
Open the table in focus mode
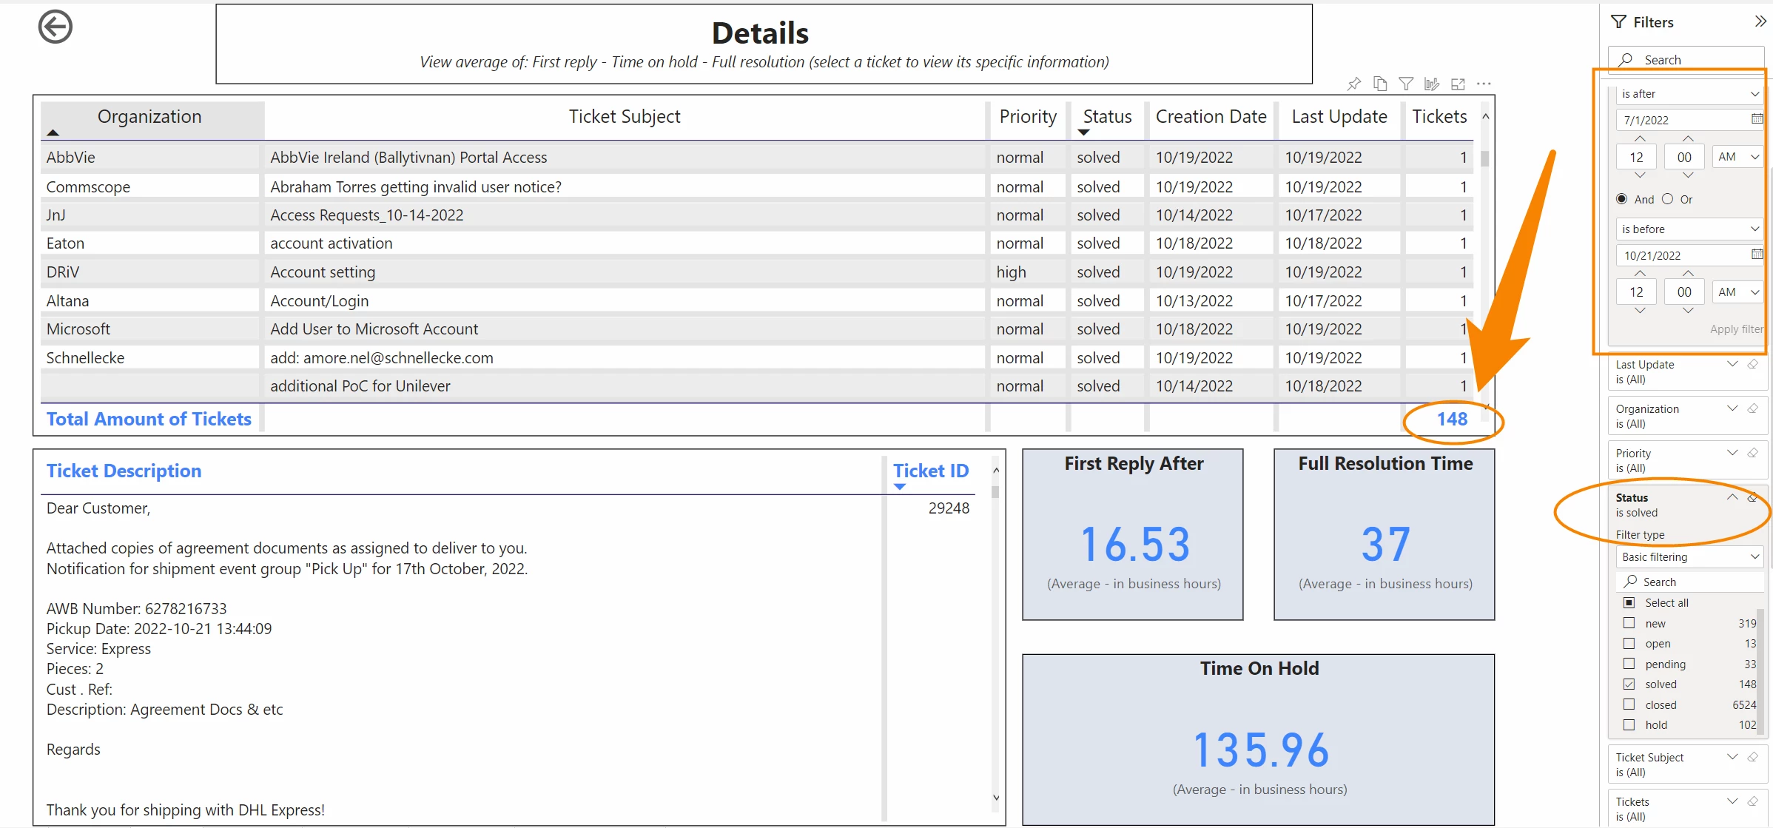click(x=1458, y=84)
